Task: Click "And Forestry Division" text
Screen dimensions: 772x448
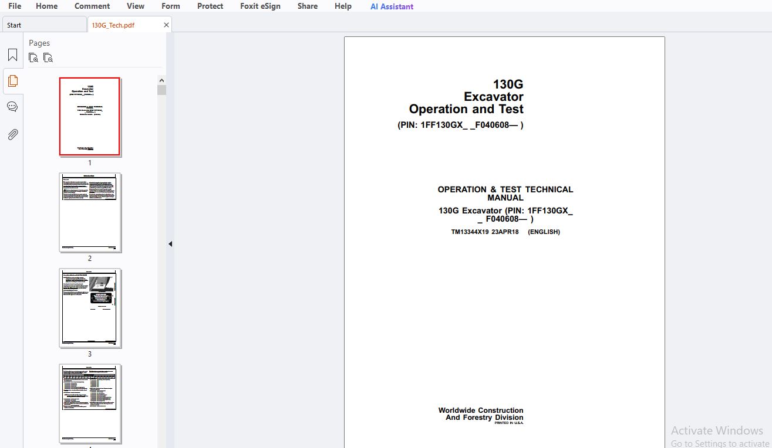Action: (484, 418)
